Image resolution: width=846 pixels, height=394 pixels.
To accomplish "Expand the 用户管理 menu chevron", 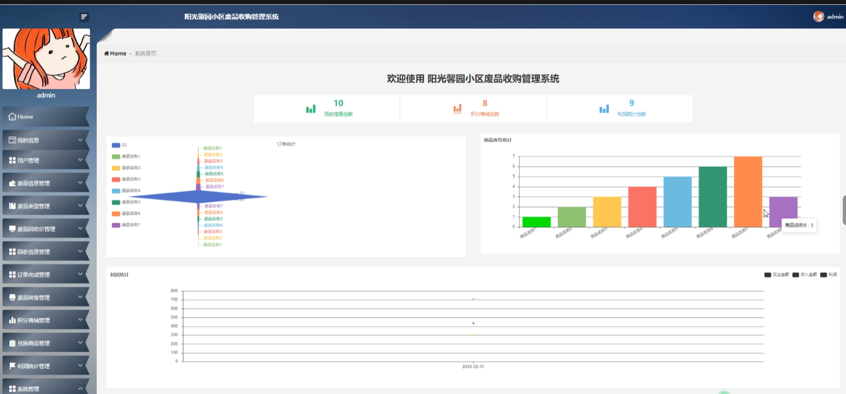I will 81,160.
